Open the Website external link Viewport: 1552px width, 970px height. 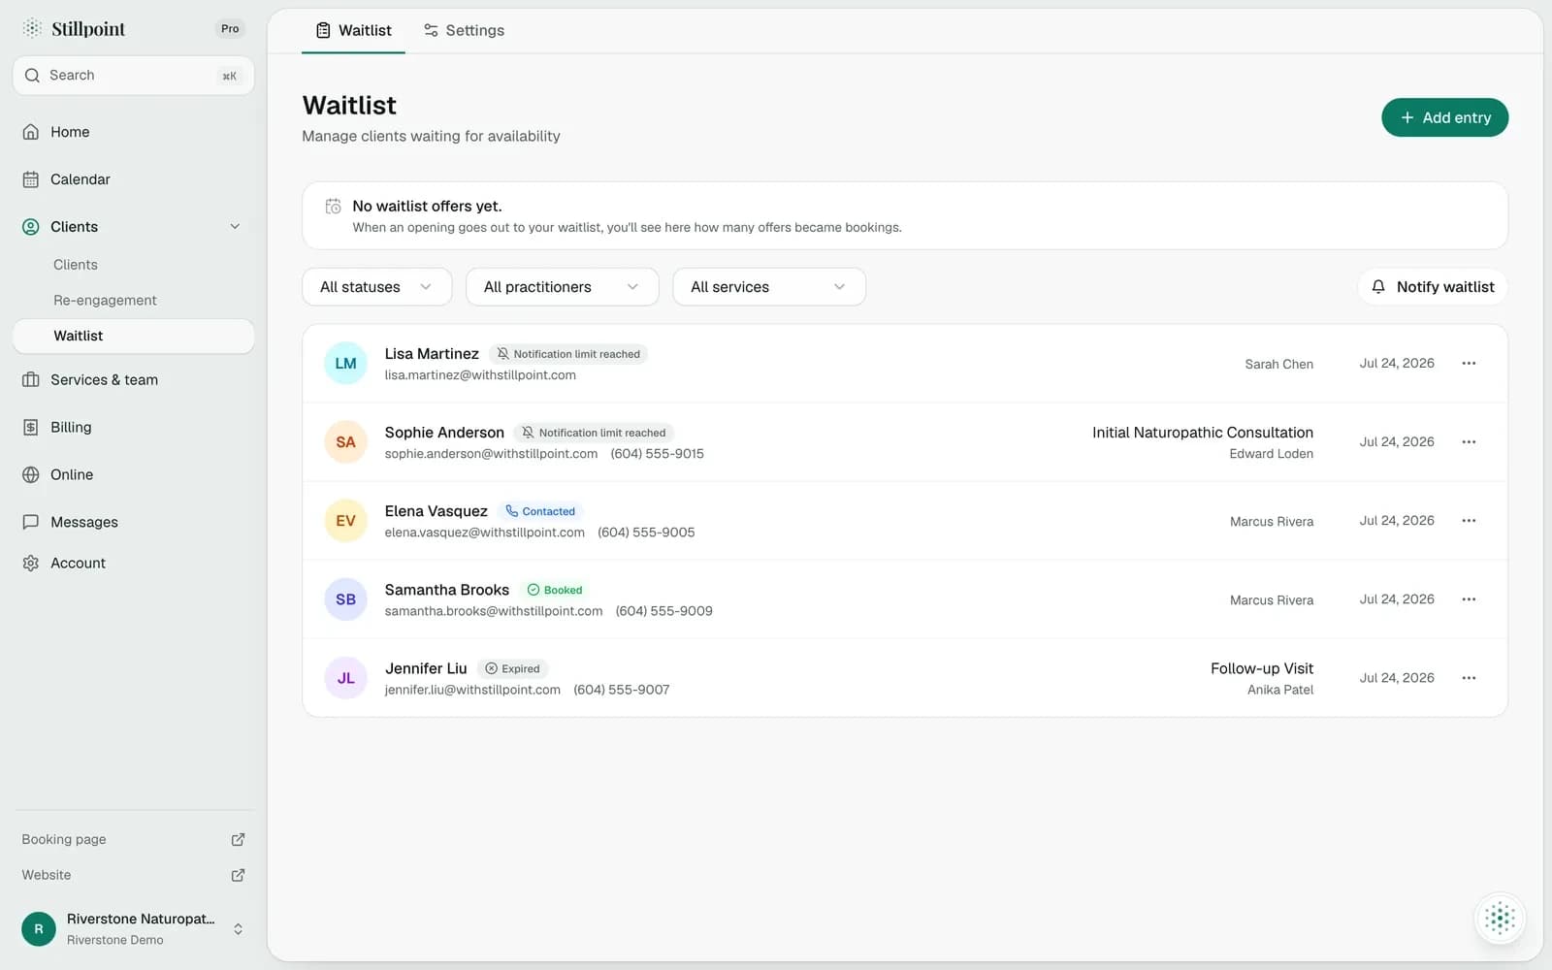click(x=133, y=875)
